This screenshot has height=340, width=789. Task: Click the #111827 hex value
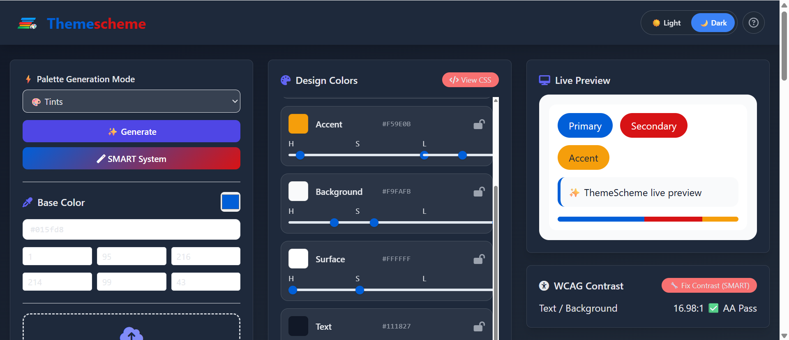tap(397, 326)
